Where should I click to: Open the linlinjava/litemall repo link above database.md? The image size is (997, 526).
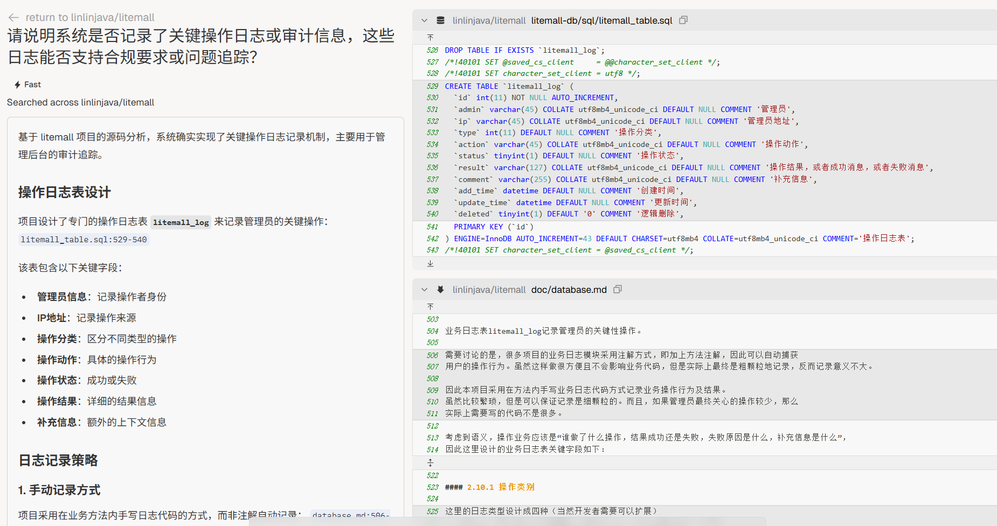pos(489,290)
